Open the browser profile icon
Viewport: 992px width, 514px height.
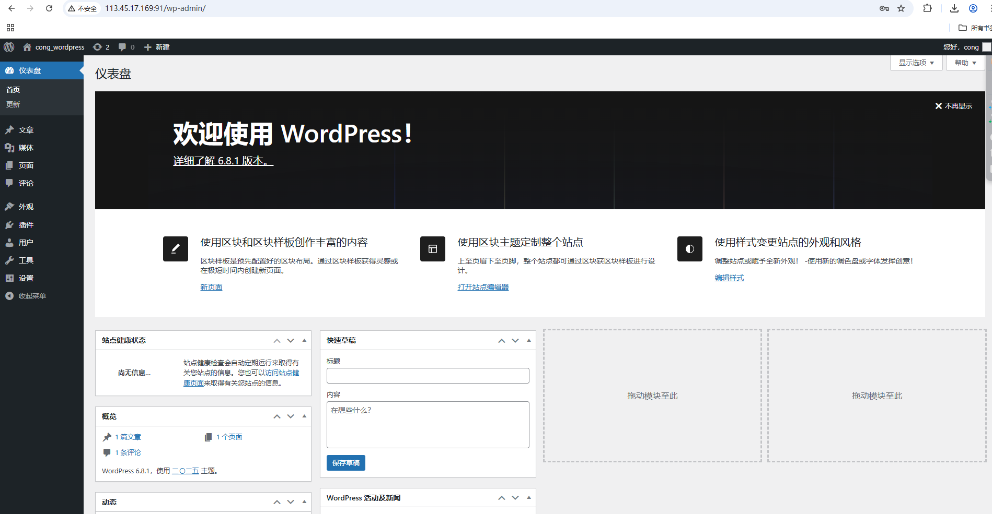[x=973, y=8]
